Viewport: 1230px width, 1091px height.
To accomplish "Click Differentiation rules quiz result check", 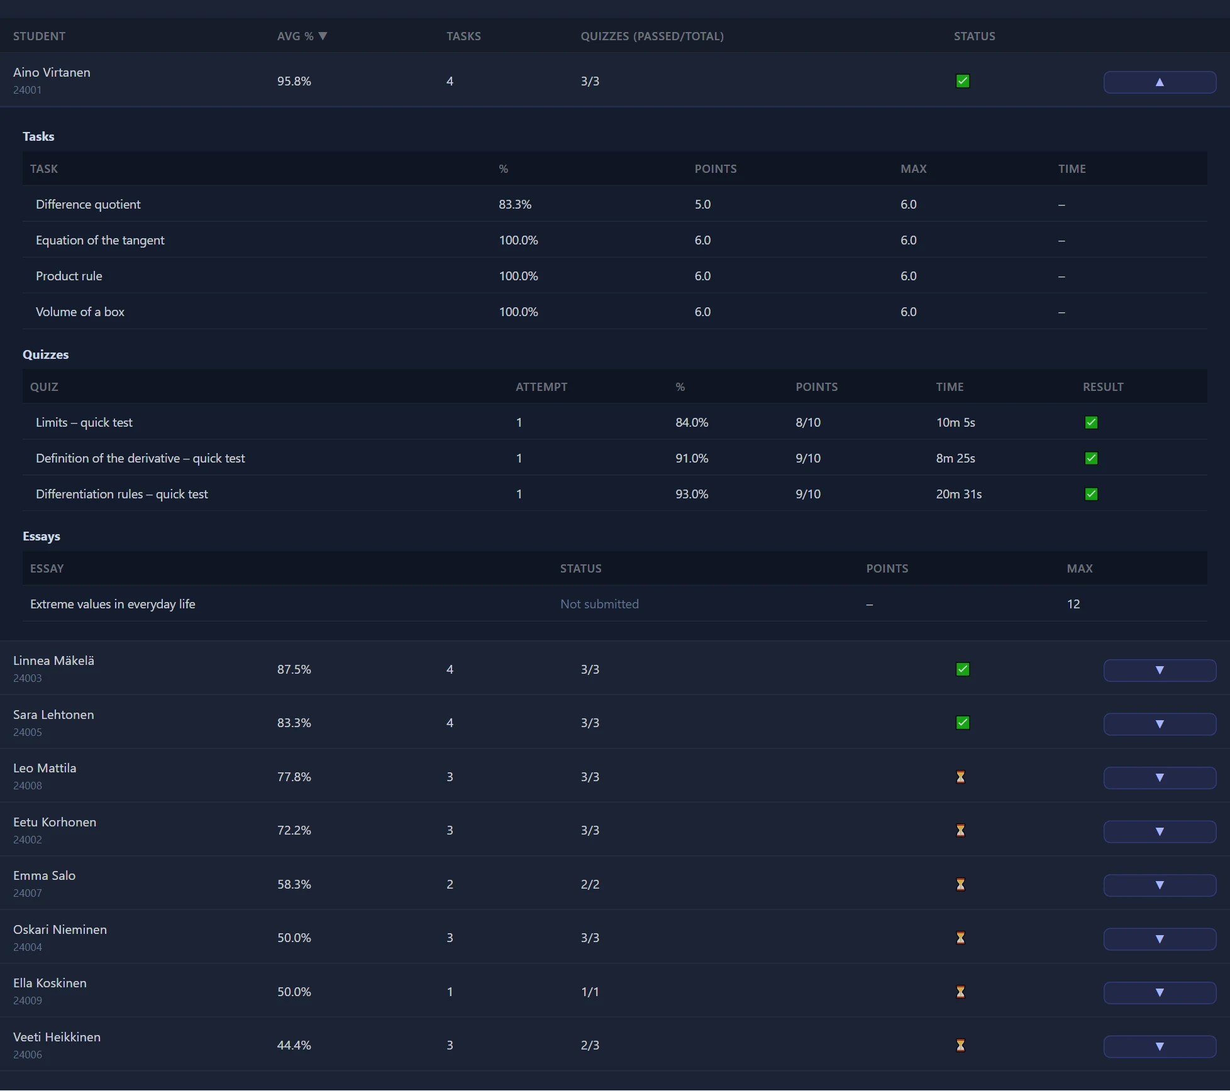I will 1091,494.
